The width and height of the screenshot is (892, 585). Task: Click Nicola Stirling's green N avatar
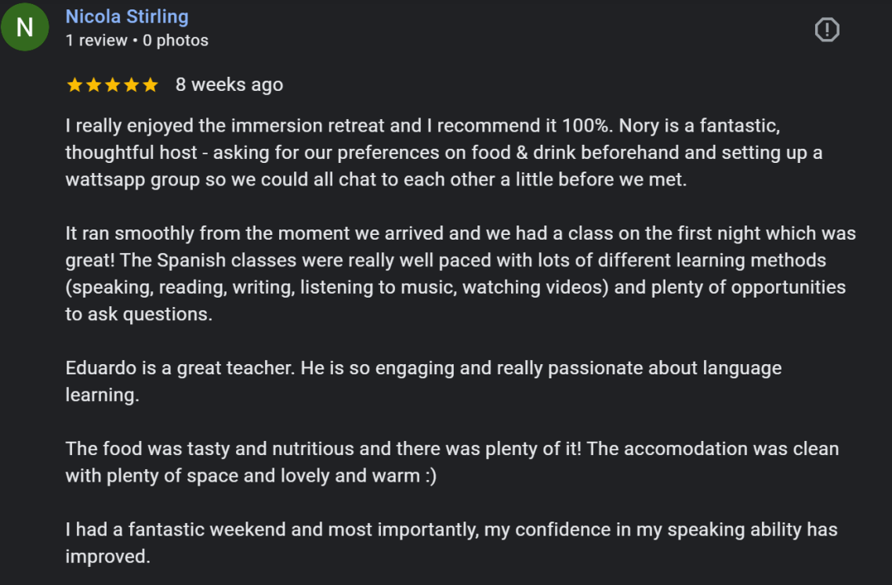[x=25, y=28]
